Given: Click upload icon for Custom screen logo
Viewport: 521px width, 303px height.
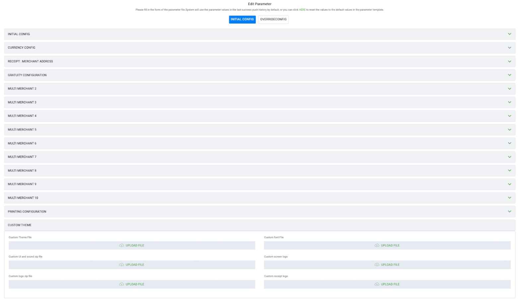Looking at the screenshot, I should pos(377,265).
